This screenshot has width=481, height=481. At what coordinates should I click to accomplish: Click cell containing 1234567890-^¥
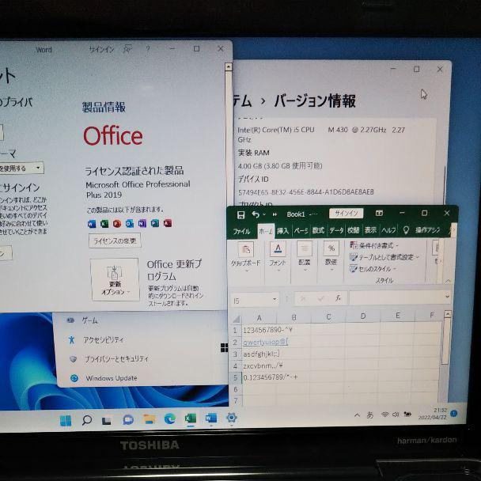coord(267,330)
